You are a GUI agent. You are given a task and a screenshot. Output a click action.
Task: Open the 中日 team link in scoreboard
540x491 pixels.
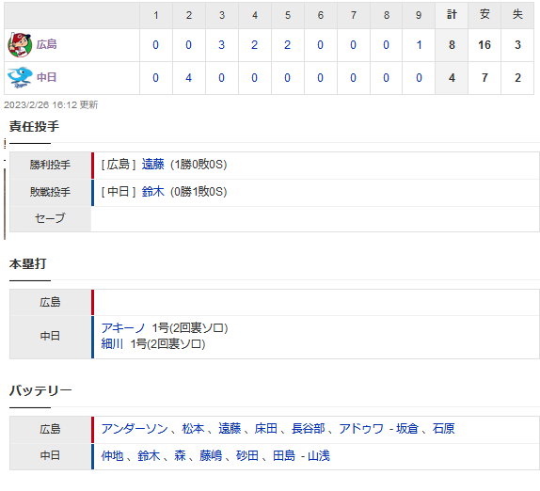tap(46, 77)
